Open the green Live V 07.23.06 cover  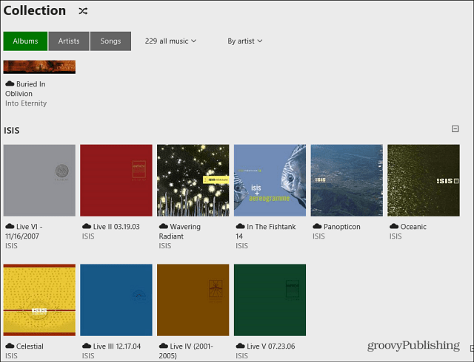point(270,300)
